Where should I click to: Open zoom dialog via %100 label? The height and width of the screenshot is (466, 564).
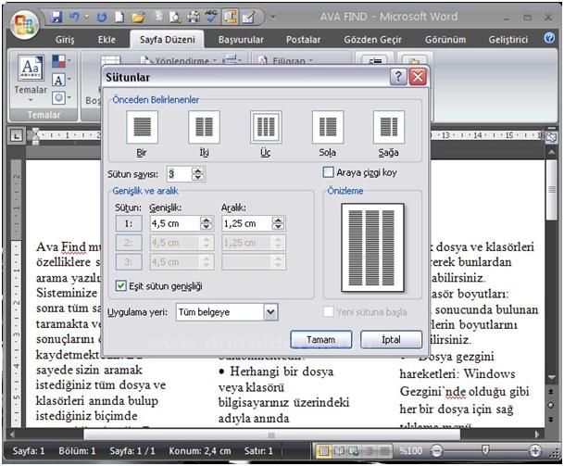coord(411,450)
